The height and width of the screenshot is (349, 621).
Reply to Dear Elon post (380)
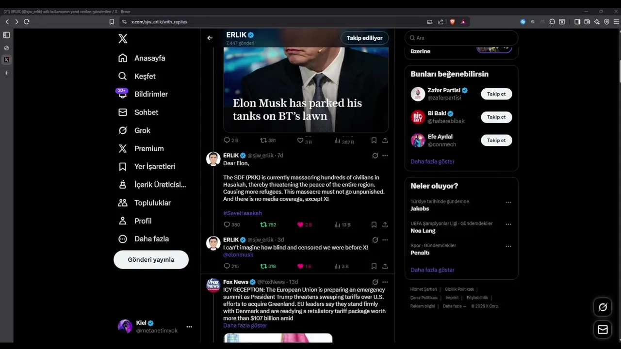pyautogui.click(x=231, y=225)
